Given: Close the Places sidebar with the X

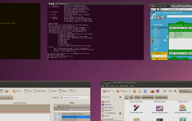Looking at the screenshot, I should point(120,97).
